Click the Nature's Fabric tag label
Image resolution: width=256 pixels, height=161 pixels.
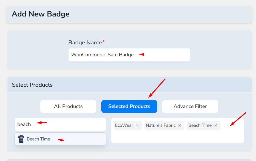(x=161, y=126)
